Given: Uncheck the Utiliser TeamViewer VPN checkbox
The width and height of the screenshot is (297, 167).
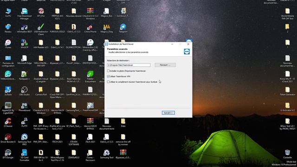Looking at the screenshot, I should 108,76.
